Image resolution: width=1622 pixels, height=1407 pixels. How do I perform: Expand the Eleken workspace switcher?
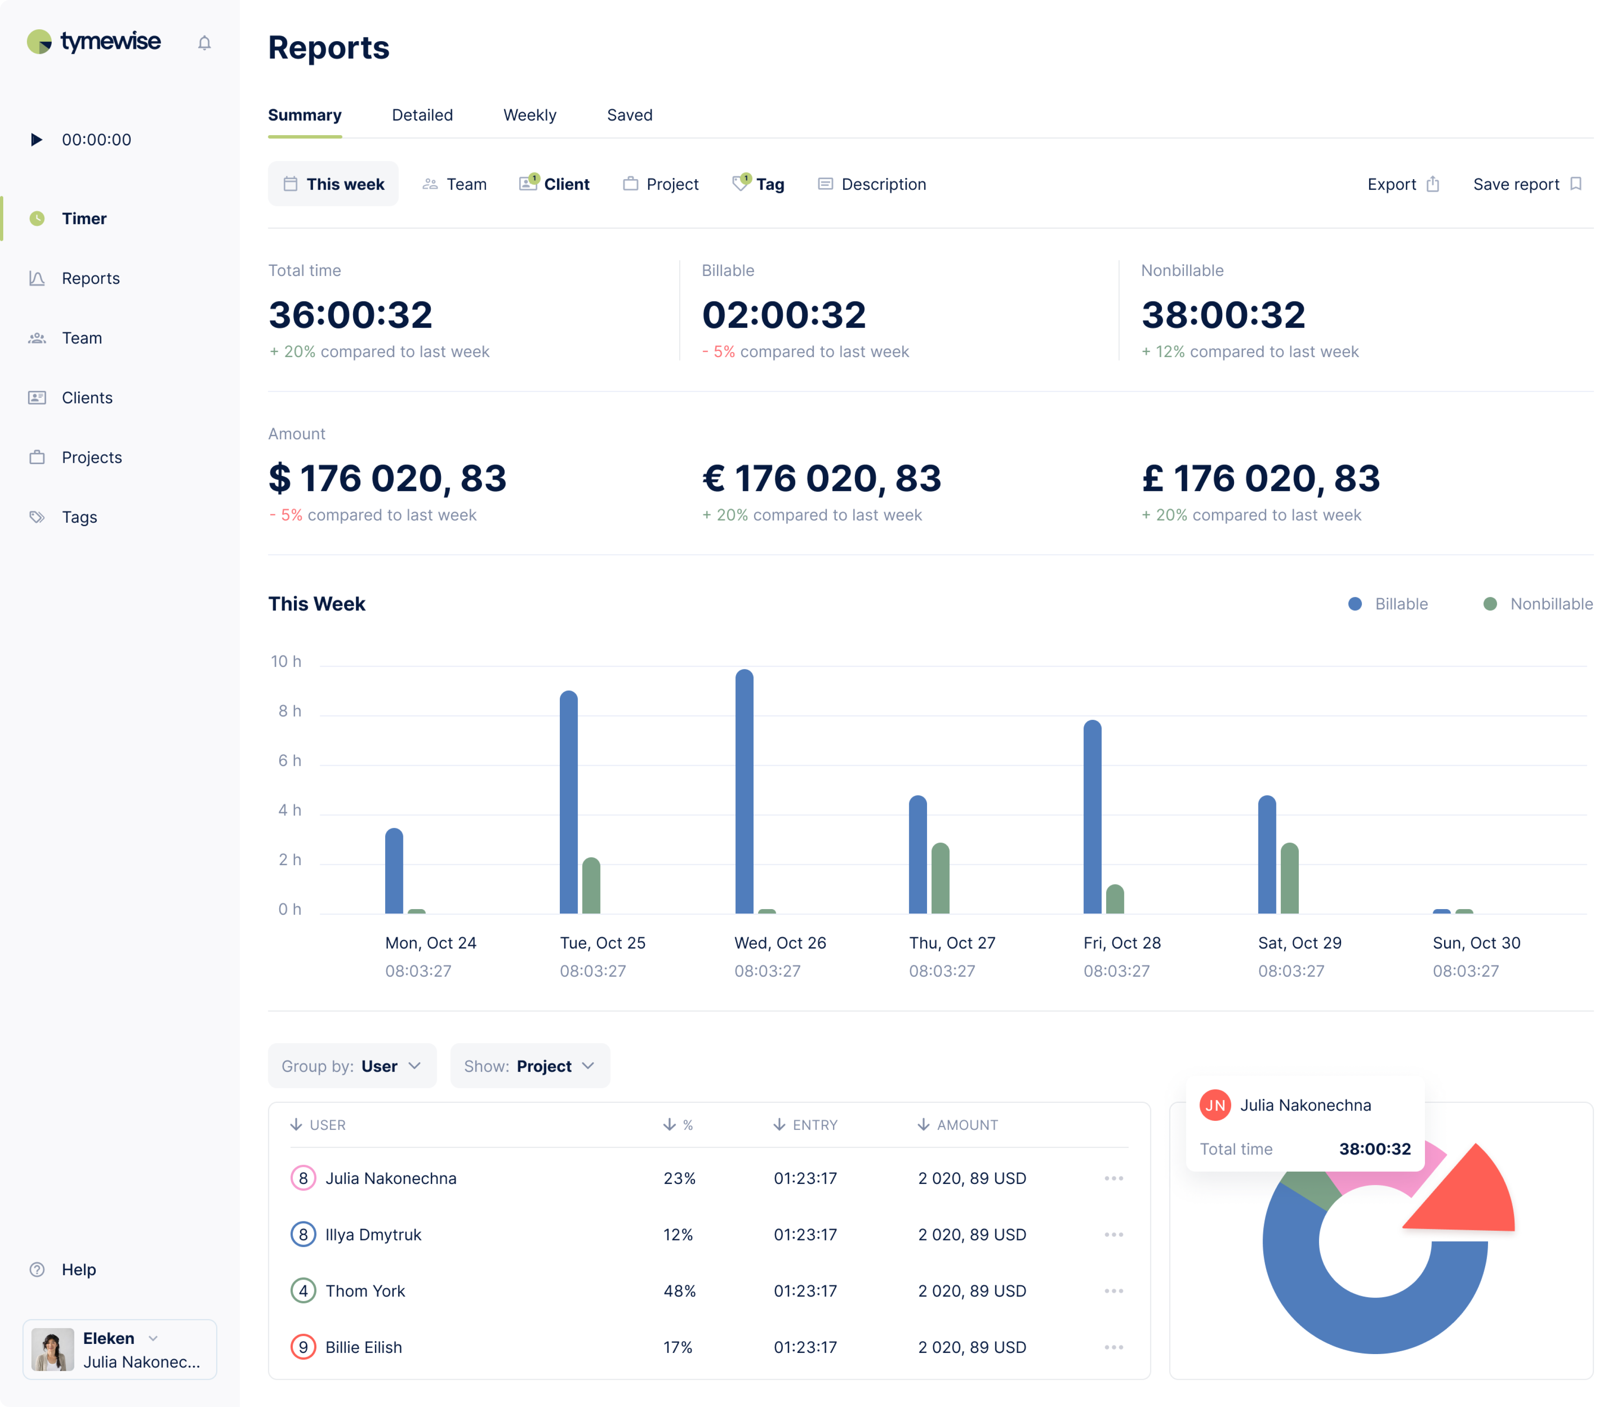[x=154, y=1339]
